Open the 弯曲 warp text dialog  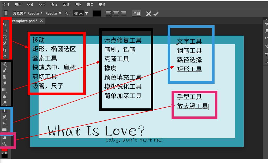pos(137,14)
